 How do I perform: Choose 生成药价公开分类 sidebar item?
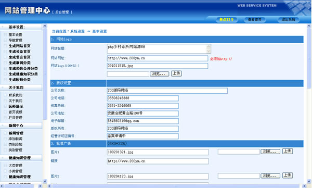click(23, 68)
